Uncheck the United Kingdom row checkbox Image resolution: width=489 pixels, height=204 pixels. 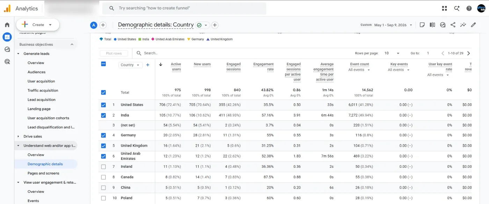click(x=103, y=146)
